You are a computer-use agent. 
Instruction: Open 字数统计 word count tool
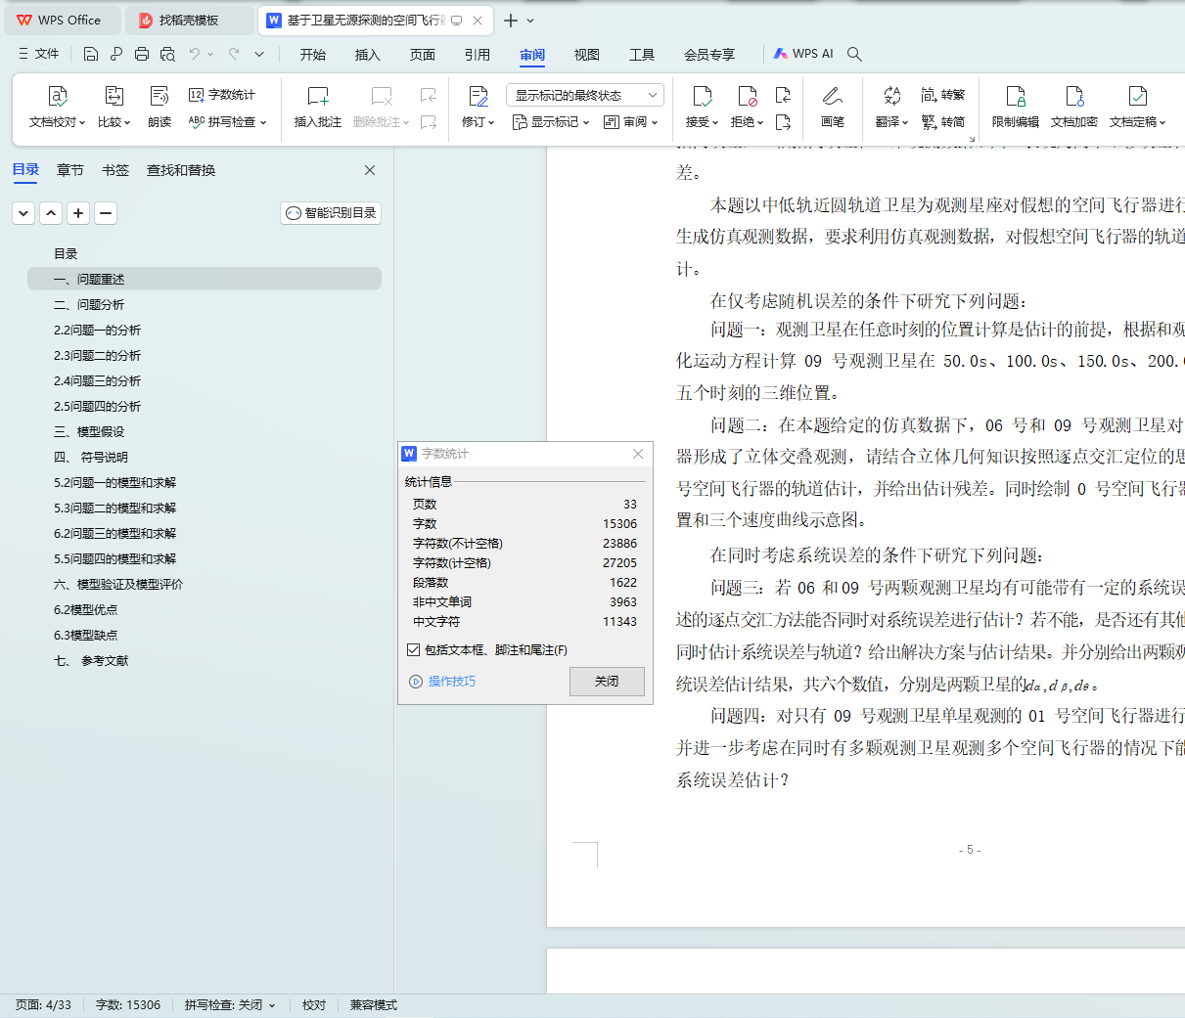pos(222,95)
